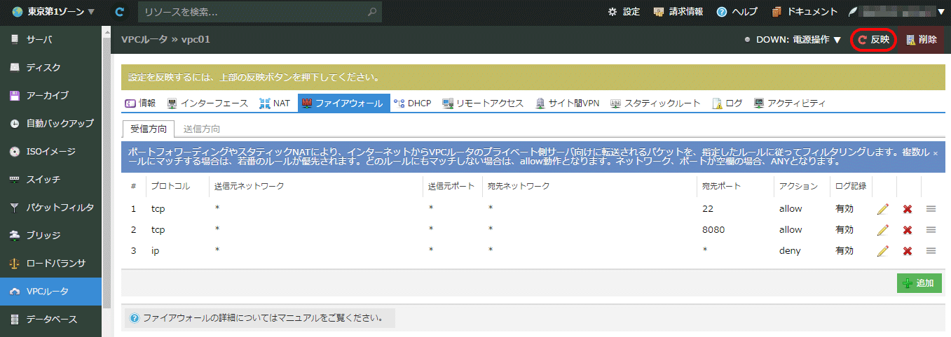Open the 東京第1ゾーン zone dropdown
Screen dimensions: 951x337
(53, 12)
